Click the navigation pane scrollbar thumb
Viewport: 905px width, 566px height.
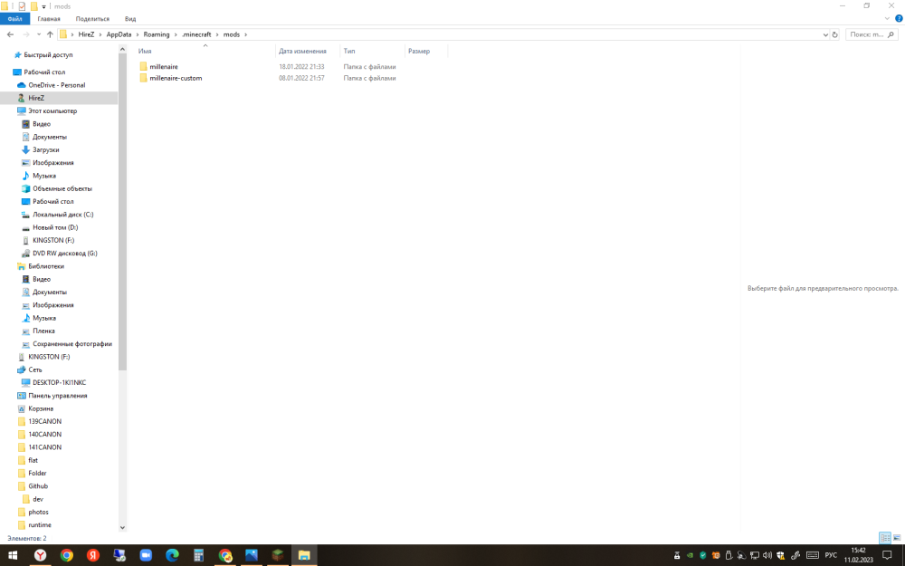(x=122, y=213)
